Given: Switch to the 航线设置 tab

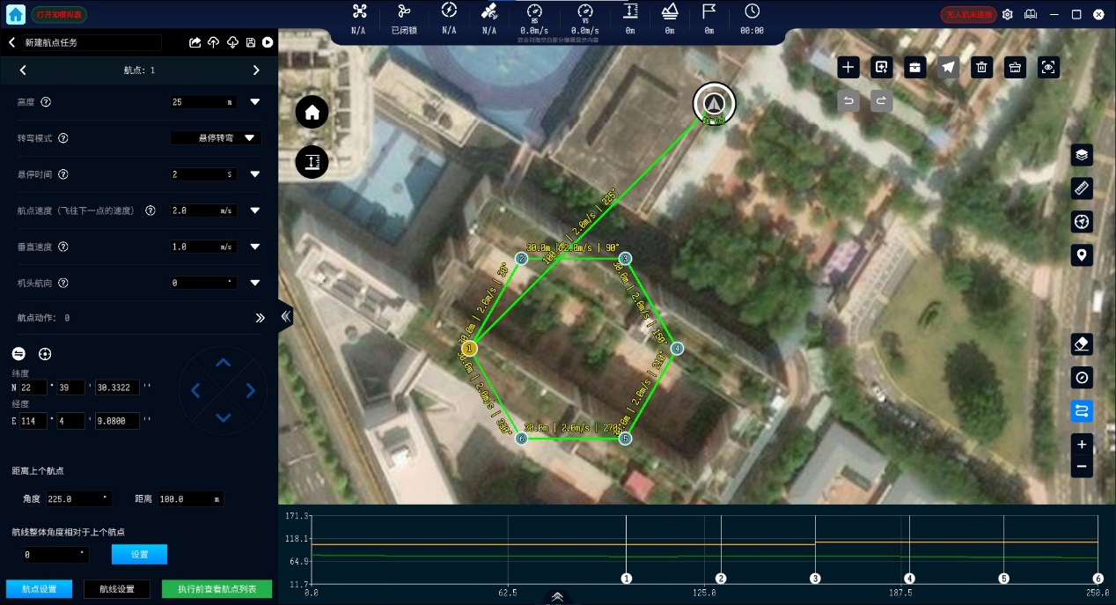Looking at the screenshot, I should 117,588.
